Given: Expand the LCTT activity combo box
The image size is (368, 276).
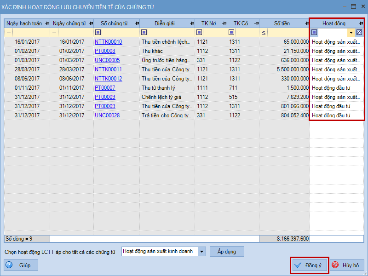Looking at the screenshot, I should click(201, 252).
